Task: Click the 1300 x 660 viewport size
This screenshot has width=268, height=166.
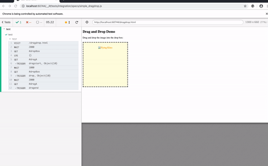Action: (x=252, y=22)
